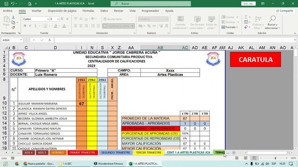Select TERCER TRIMESTRE sheet tab
Screen dimensions: 298x167
click(149, 153)
